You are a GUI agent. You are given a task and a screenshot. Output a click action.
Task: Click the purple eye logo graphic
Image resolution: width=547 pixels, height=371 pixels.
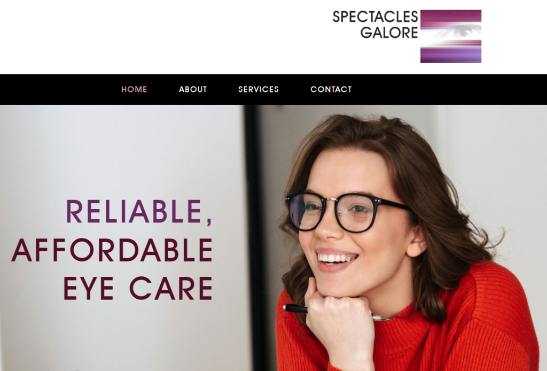451,36
